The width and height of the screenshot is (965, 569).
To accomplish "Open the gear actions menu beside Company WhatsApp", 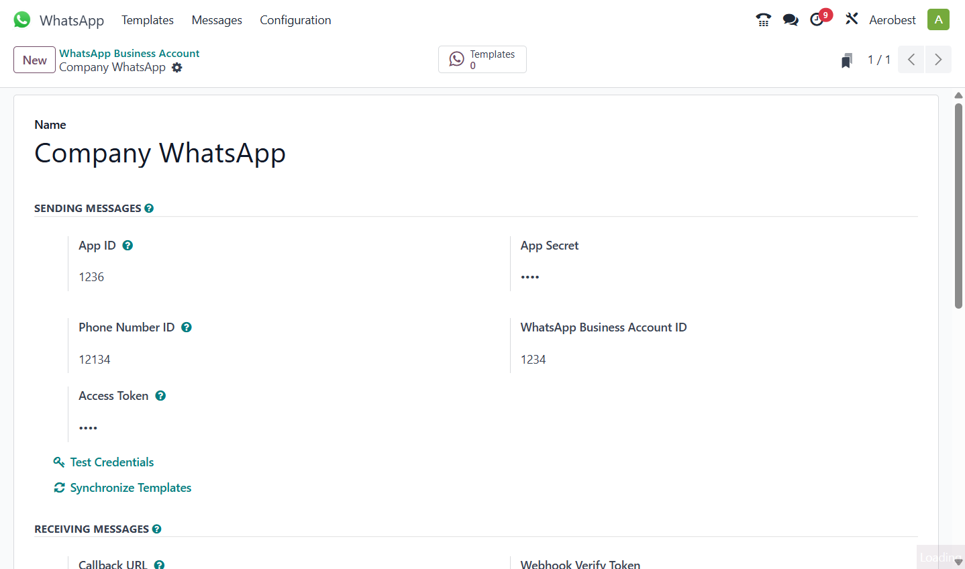I will click(x=177, y=68).
